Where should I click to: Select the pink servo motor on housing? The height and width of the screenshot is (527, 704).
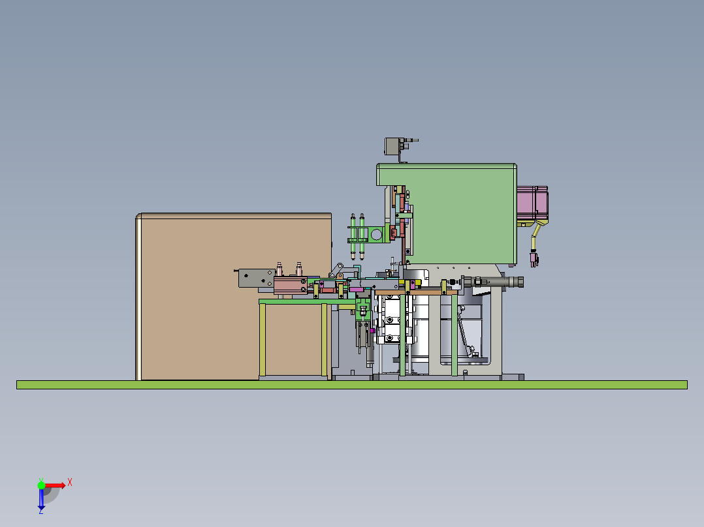(x=532, y=203)
